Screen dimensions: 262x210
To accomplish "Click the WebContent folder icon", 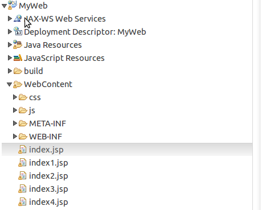I will coord(18,84).
